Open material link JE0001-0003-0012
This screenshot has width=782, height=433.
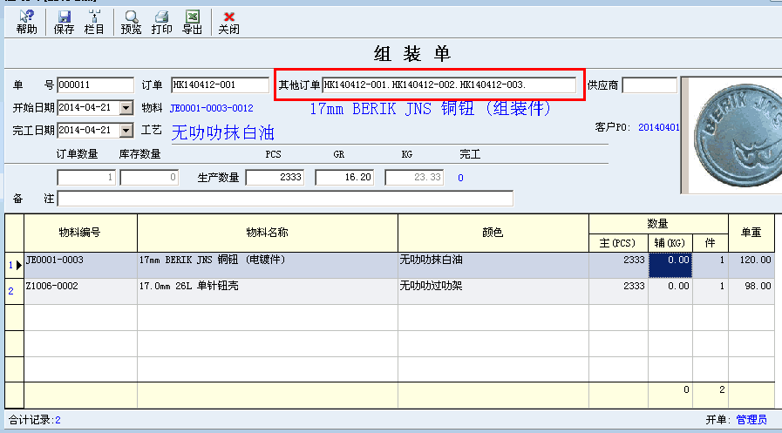click(x=212, y=108)
